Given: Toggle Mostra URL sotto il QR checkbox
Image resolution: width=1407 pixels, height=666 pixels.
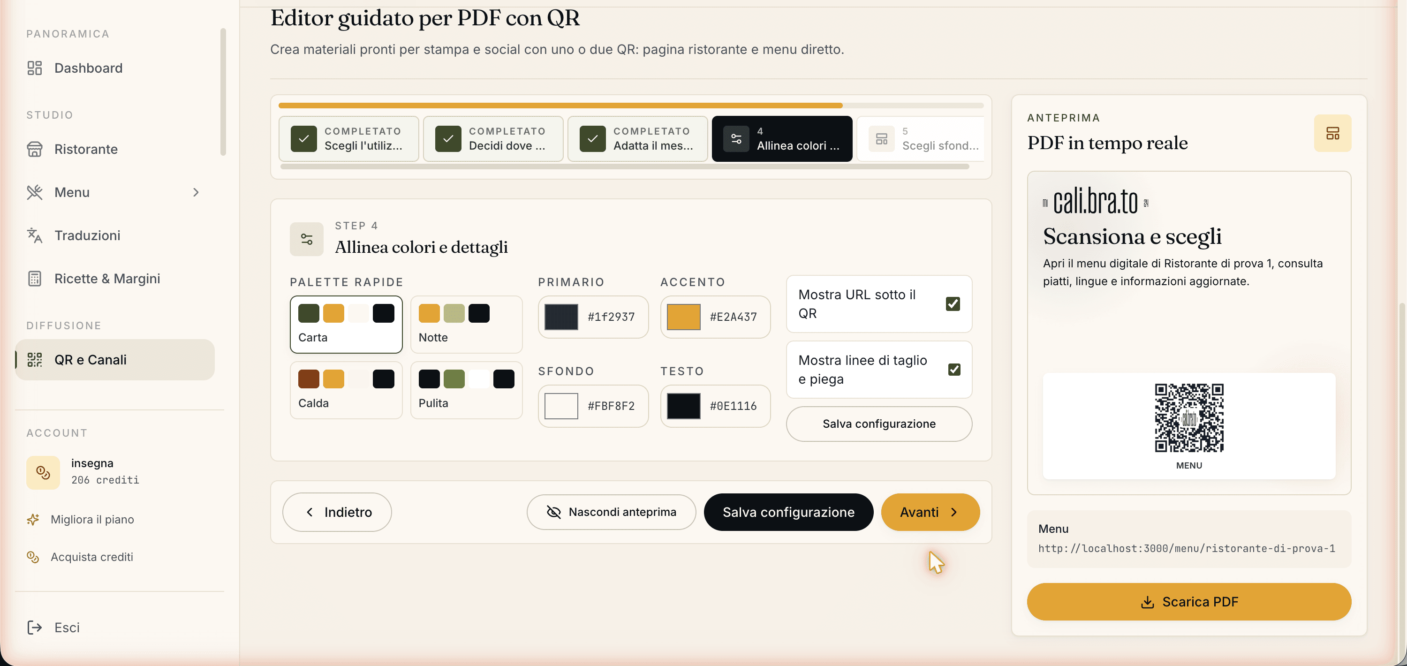Looking at the screenshot, I should coord(953,304).
